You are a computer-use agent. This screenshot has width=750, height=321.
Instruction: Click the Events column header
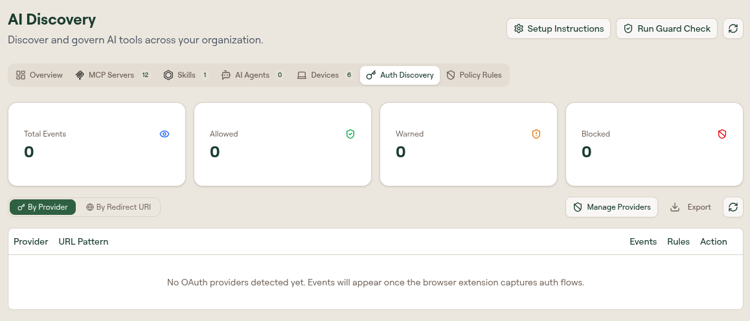pos(643,241)
